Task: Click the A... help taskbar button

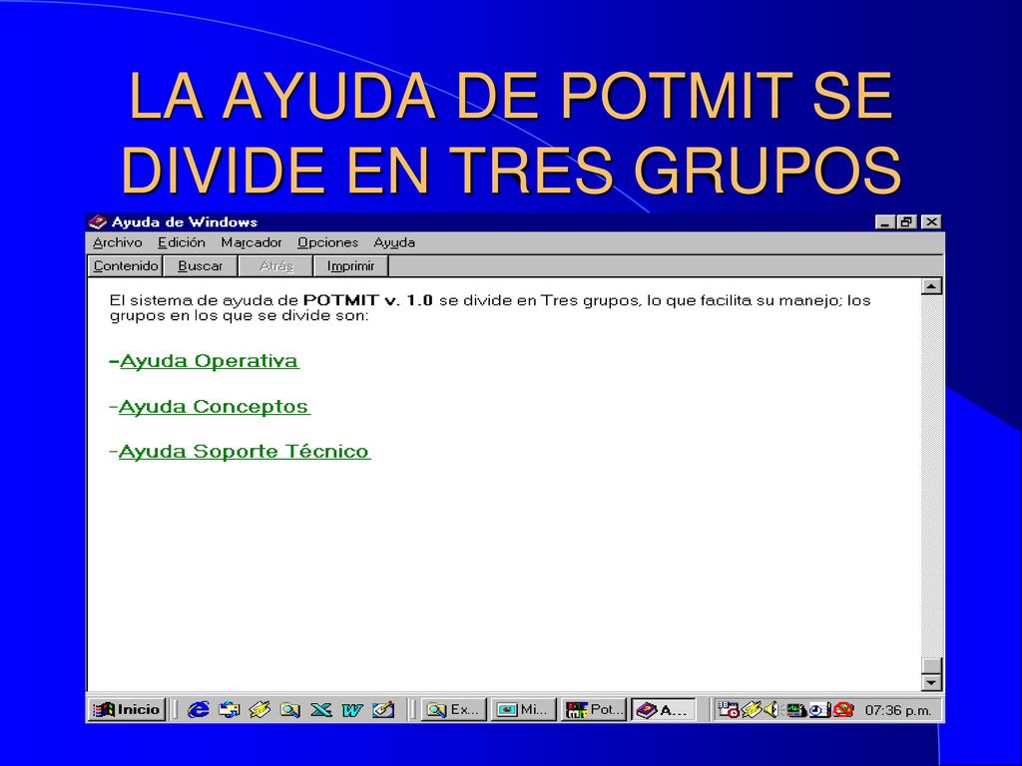Action: 664,709
